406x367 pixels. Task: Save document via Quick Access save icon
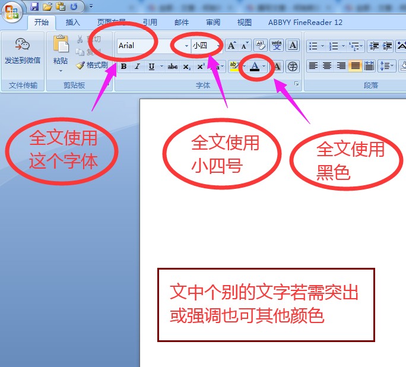(34, 6)
